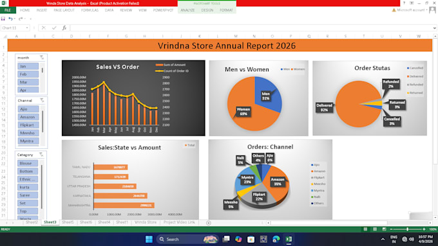Switch to Page Break Preview icon
The width and height of the screenshot is (438, 246).
385,229
